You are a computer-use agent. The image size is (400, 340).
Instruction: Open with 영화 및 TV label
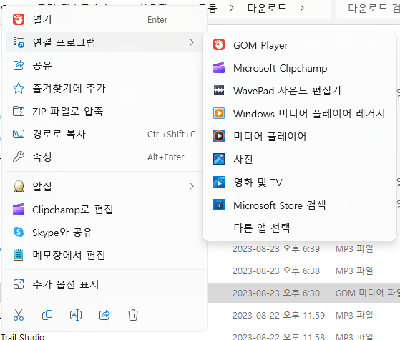tap(258, 183)
